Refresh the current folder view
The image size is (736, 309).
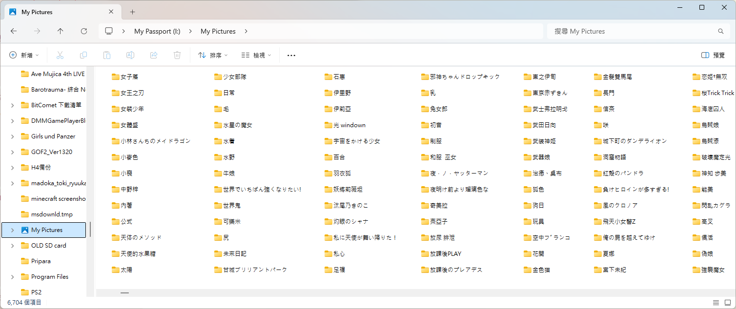pyautogui.click(x=84, y=31)
